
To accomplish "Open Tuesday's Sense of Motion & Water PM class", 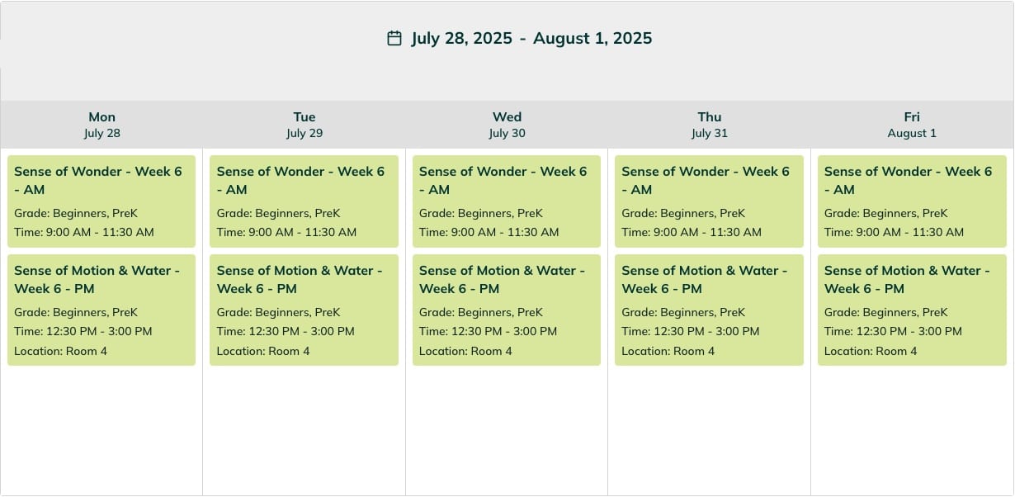I will point(304,310).
